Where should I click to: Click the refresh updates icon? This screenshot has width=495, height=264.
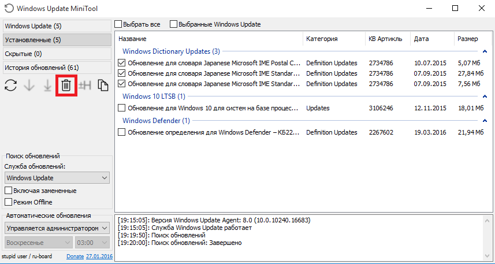coord(10,85)
